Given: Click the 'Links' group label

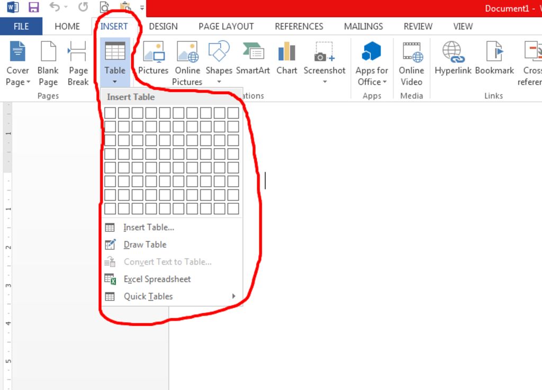Looking at the screenshot, I should (493, 96).
